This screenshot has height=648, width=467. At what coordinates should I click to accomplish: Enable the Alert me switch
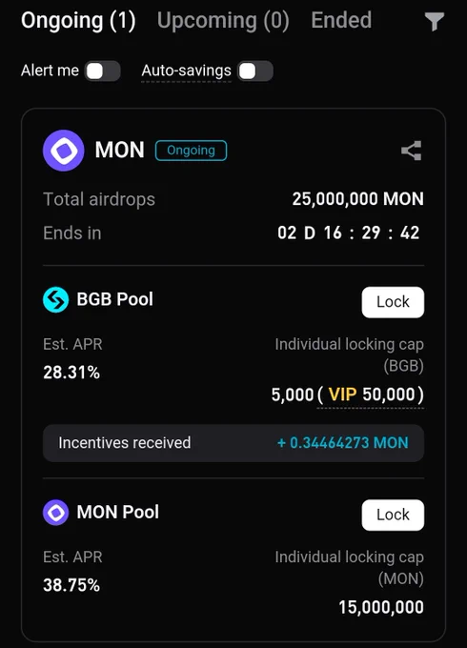click(x=103, y=71)
